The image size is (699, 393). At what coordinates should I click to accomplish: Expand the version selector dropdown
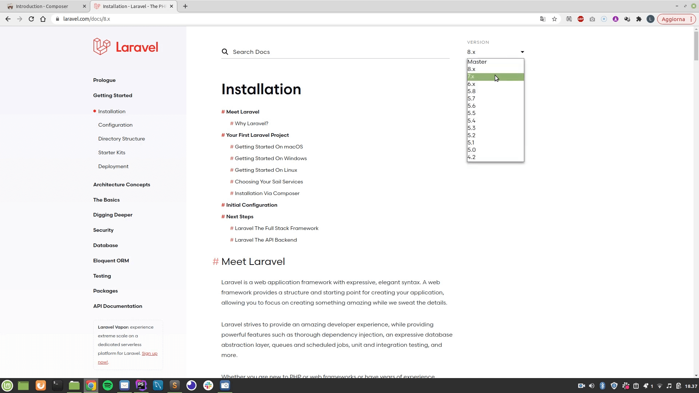(494, 52)
